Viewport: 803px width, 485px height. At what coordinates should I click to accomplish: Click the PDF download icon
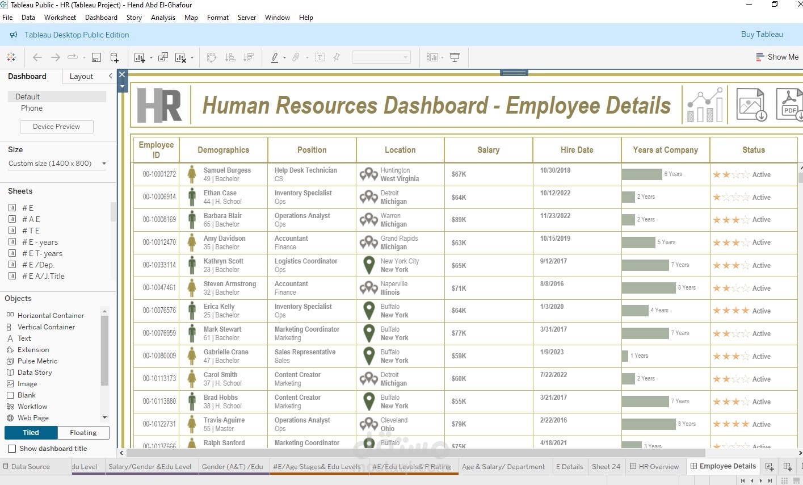tap(789, 104)
